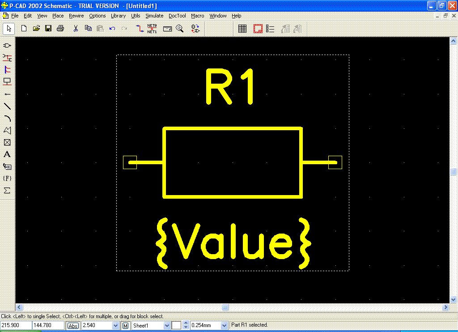Open the grid size 2.540 dropdown
The height and width of the screenshot is (332, 458).
(116, 326)
